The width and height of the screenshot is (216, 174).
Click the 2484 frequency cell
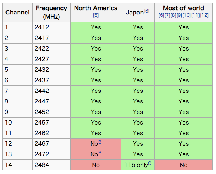pos(51,165)
